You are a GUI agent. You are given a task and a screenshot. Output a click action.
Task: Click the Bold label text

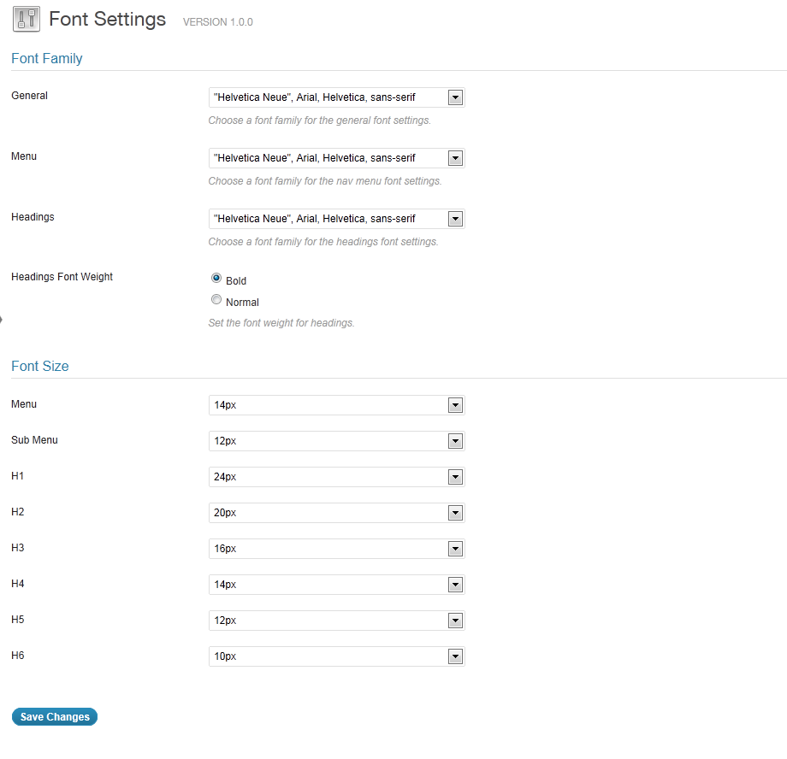point(236,281)
